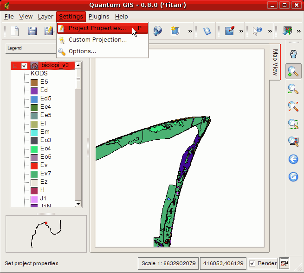304x273 pixels.
Task: Open the Layer menu
Action: click(45, 17)
